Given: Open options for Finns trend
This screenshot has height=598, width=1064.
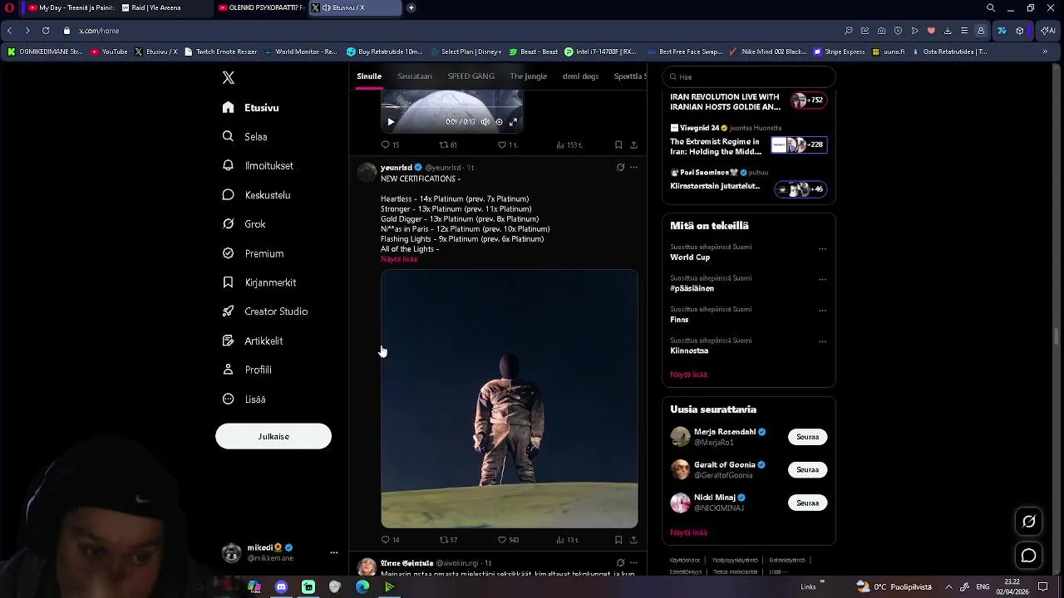Looking at the screenshot, I should tap(822, 311).
